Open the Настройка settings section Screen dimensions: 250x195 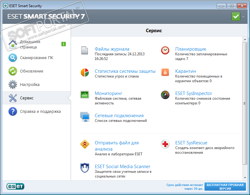[x=30, y=85]
